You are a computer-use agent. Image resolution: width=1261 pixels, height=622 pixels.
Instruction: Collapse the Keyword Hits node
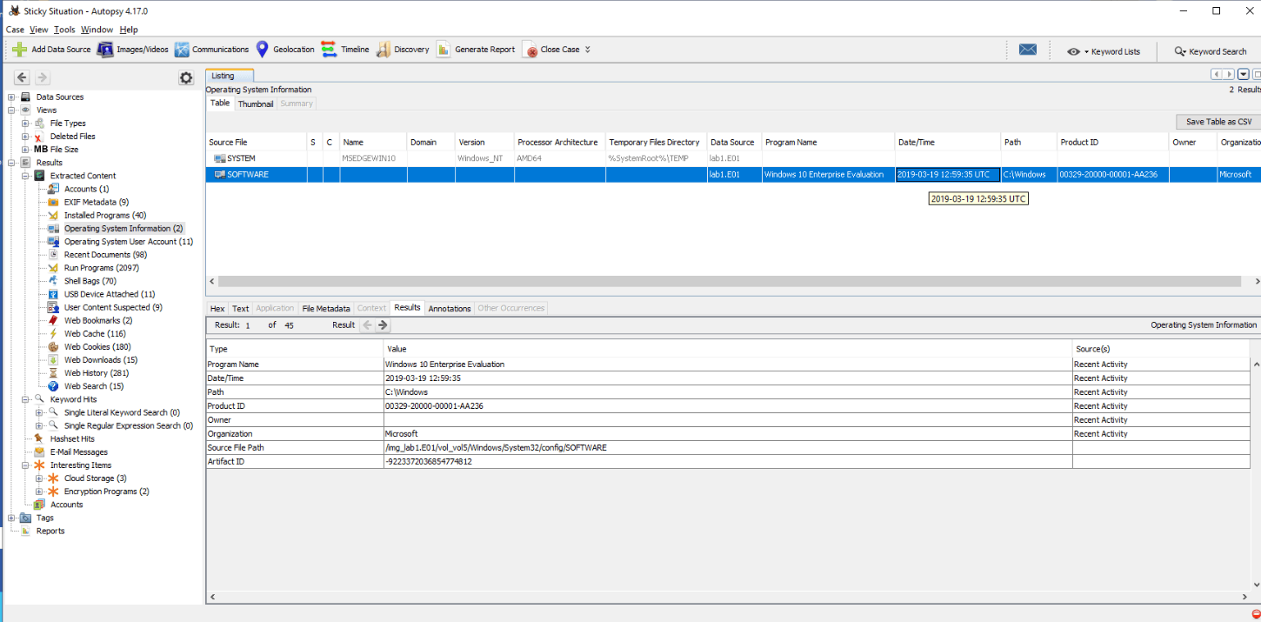click(x=25, y=399)
